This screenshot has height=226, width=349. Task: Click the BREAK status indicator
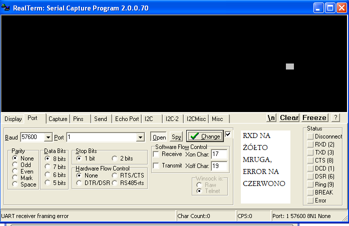[310, 192]
